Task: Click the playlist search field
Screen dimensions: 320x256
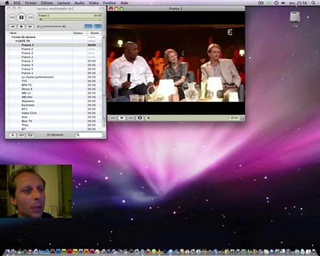Action: [89, 135]
